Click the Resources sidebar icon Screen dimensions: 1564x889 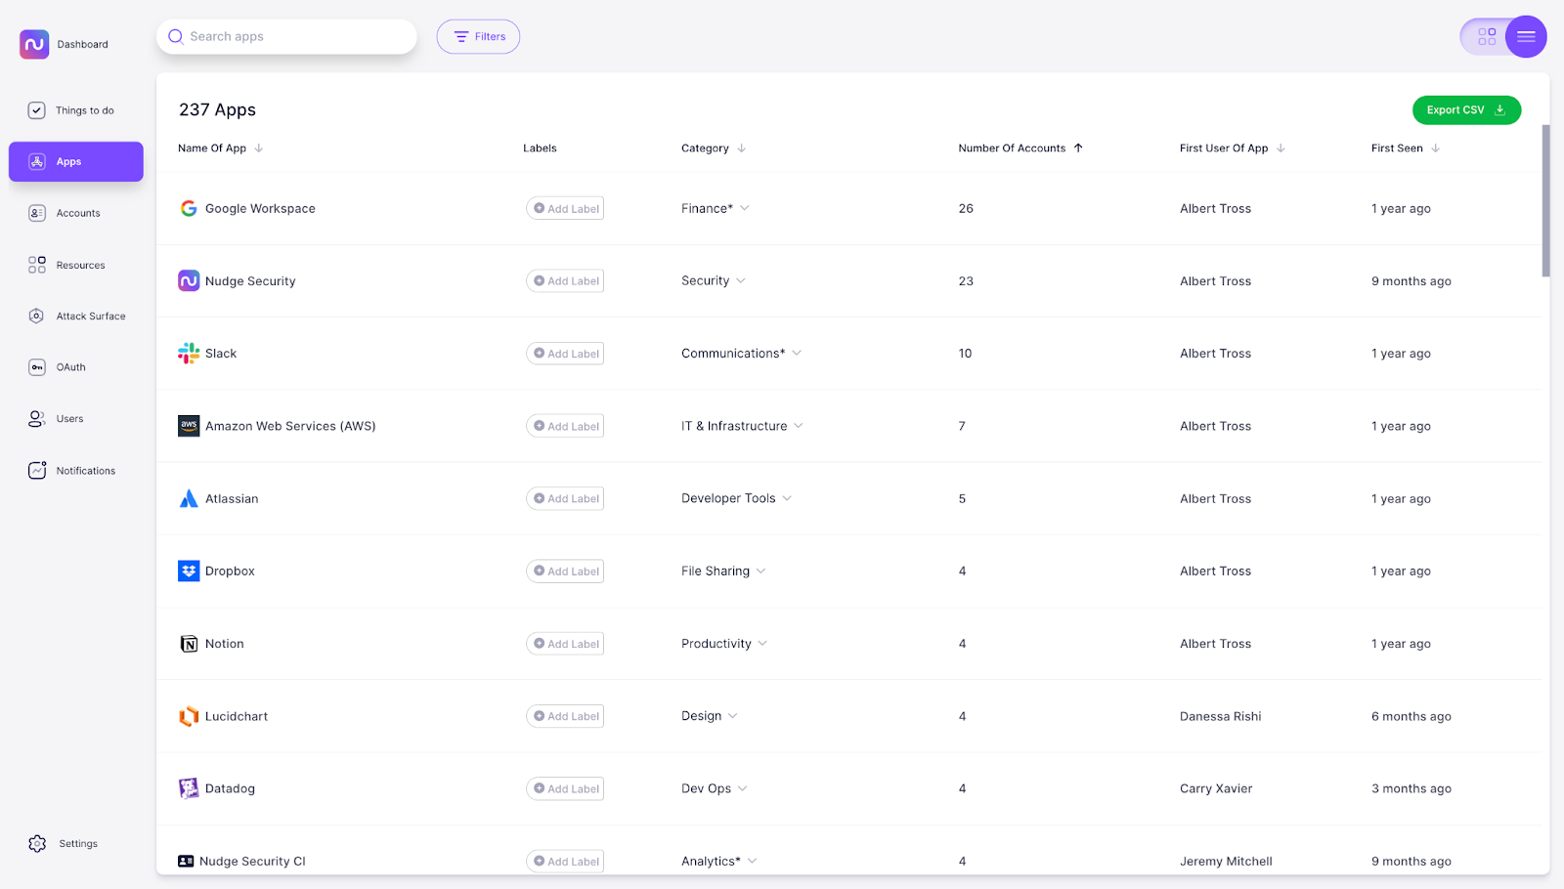click(x=37, y=264)
